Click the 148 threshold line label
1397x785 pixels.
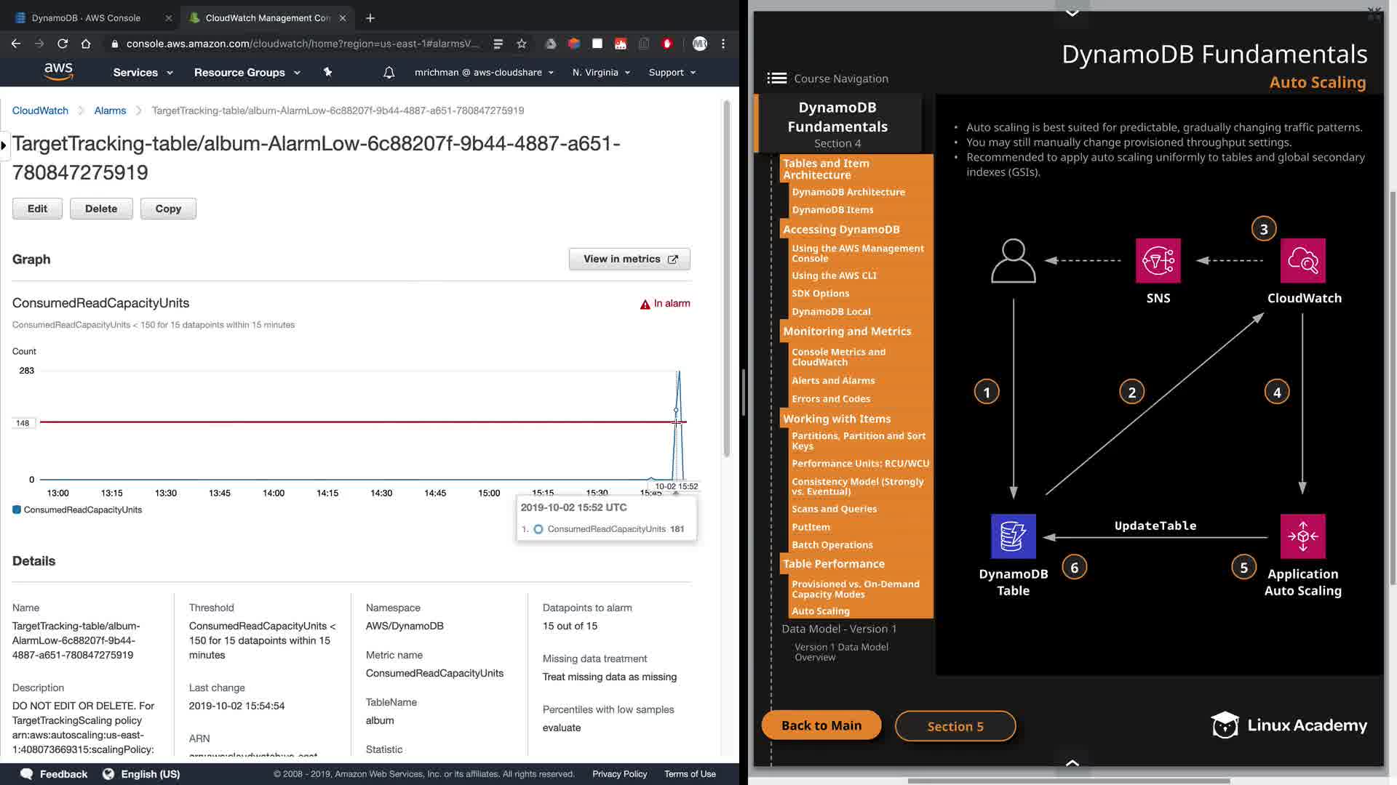point(23,423)
